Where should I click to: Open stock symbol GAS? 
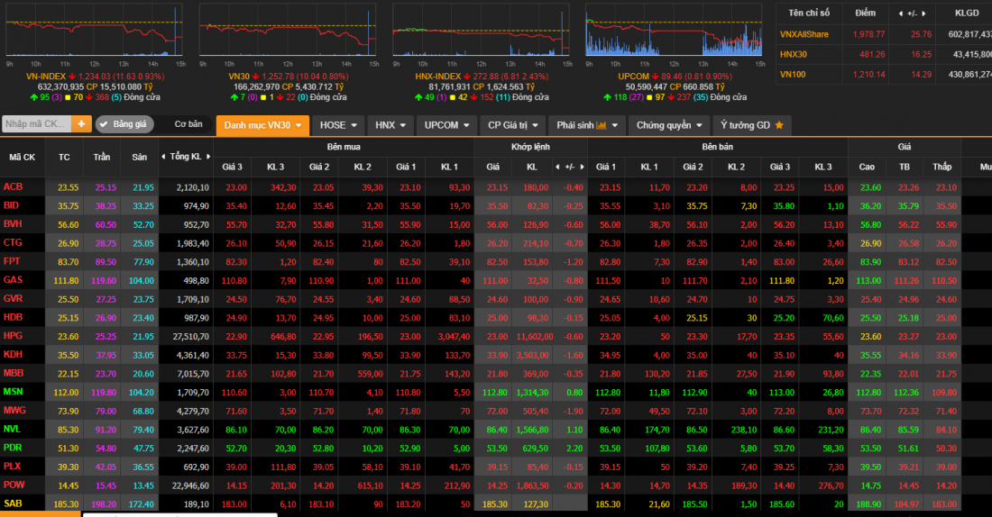[13, 280]
